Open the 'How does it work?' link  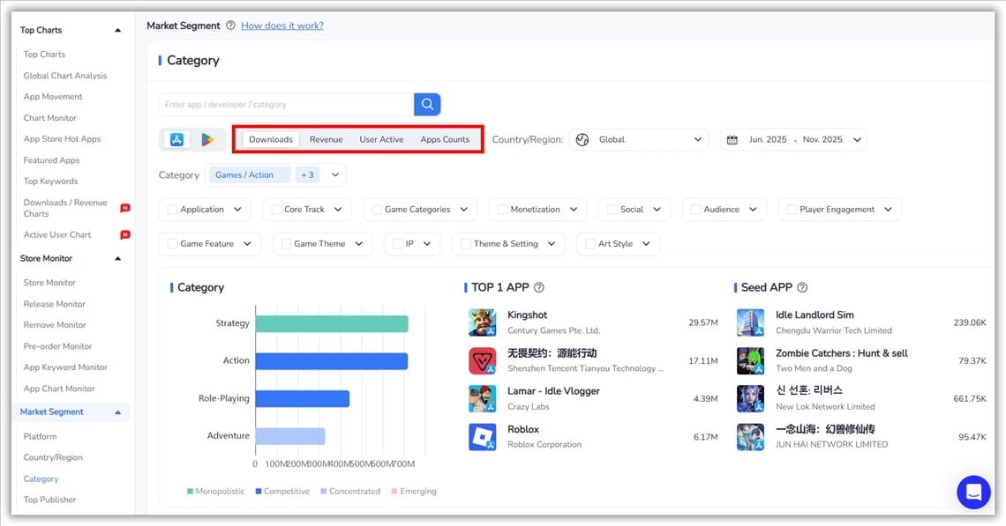tap(282, 26)
